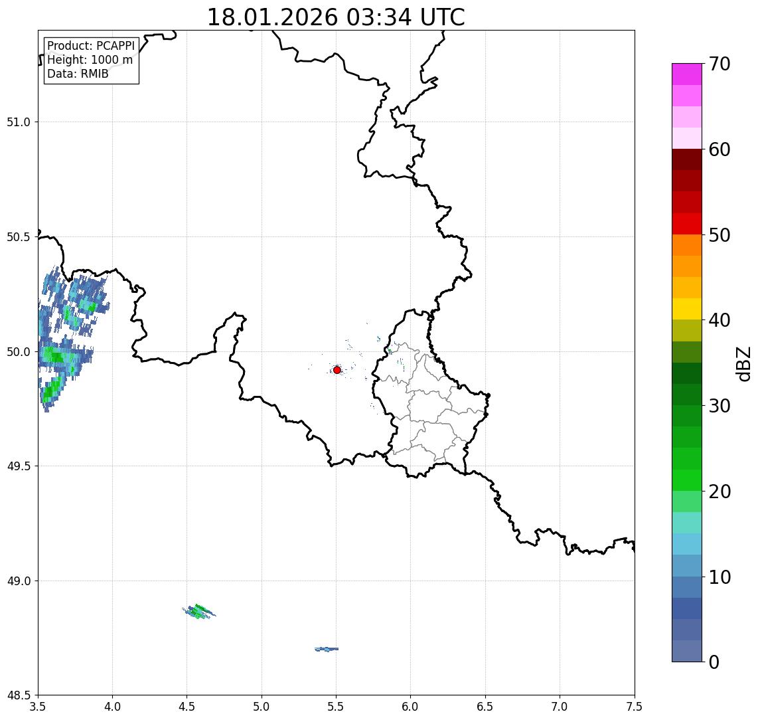Click the longitude axis label 4.5
760x720 pixels.
pyautogui.click(x=187, y=707)
